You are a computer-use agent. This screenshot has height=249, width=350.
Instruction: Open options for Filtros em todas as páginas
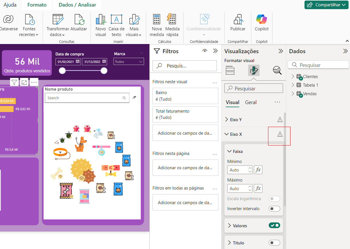(215, 188)
